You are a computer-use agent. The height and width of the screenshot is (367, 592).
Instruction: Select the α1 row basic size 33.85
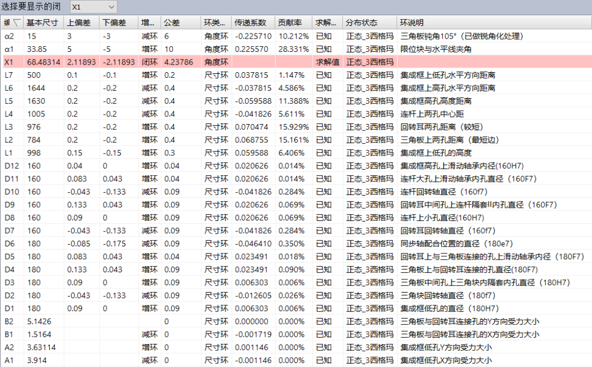[36, 50]
